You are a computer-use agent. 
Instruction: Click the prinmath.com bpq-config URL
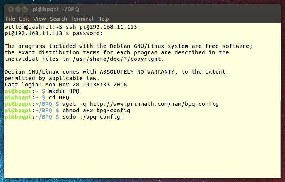(x=154, y=104)
